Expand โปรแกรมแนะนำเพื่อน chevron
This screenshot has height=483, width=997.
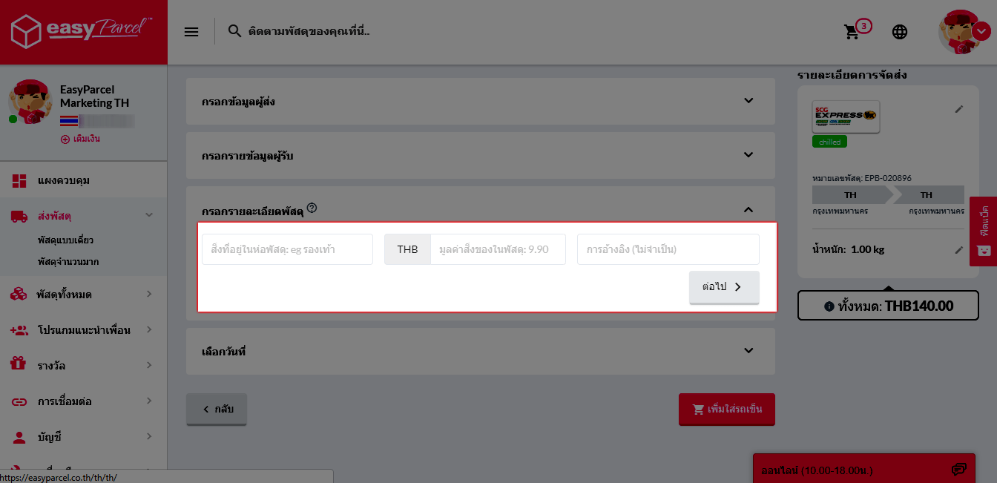[149, 329]
